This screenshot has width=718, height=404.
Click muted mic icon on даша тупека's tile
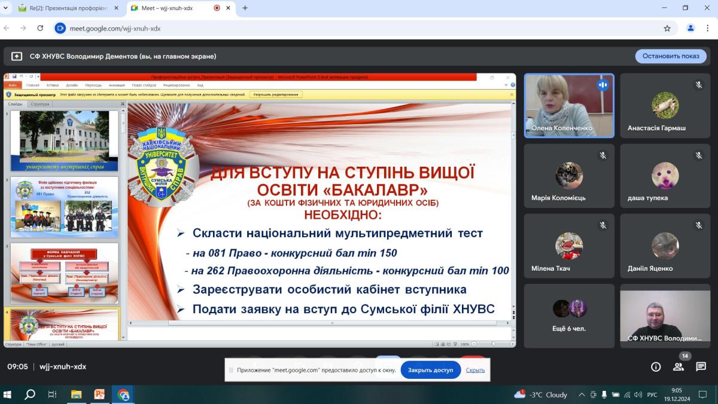698,155
